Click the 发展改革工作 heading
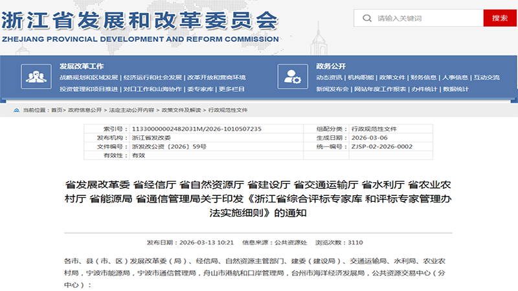The width and height of the screenshot is (518, 291). pos(82,67)
